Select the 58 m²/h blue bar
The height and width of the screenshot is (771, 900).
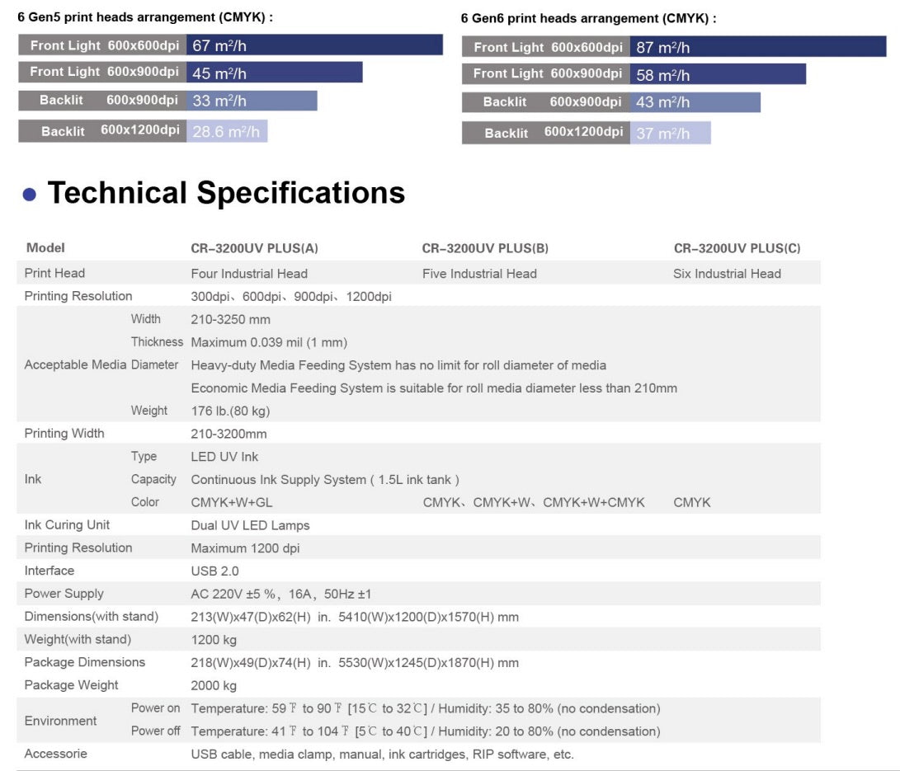point(717,74)
